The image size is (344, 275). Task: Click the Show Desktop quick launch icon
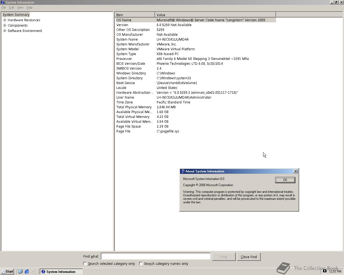(33, 272)
